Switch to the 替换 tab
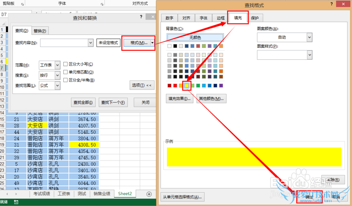The width and height of the screenshot is (352, 206). 40,31
